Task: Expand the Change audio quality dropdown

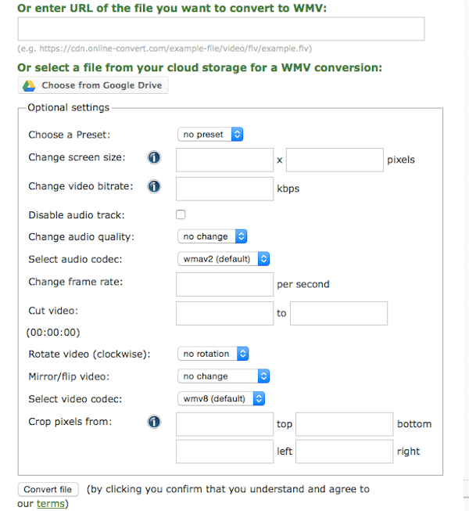Action: click(x=213, y=236)
